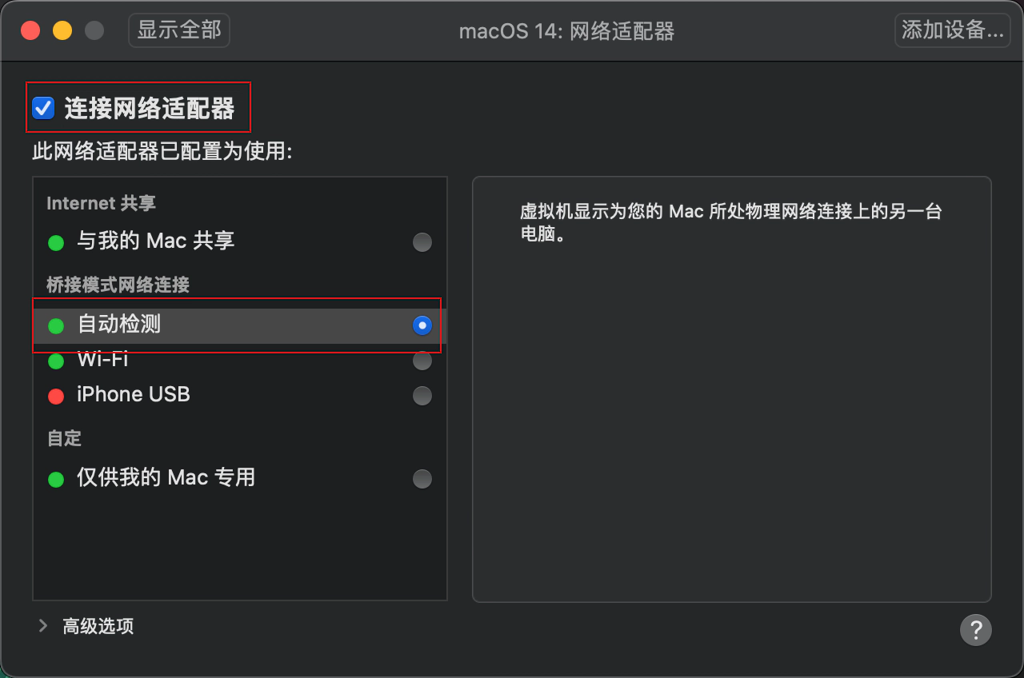
Task: Select the iPhone USB network option
Action: (422, 395)
